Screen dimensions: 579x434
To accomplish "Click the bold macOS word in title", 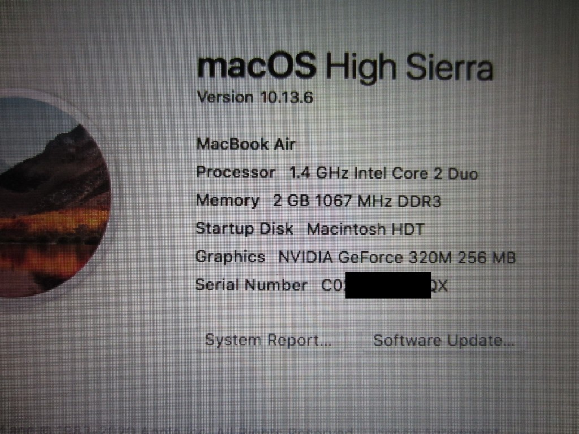I will coord(257,66).
